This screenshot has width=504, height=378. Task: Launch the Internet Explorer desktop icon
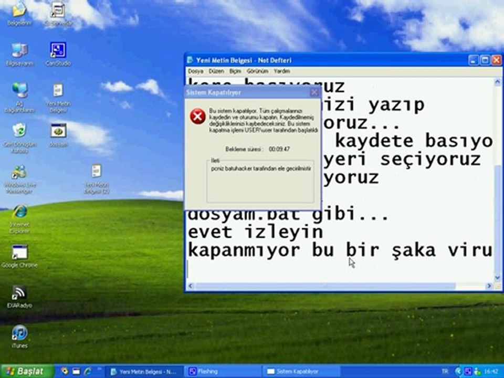coord(19,219)
